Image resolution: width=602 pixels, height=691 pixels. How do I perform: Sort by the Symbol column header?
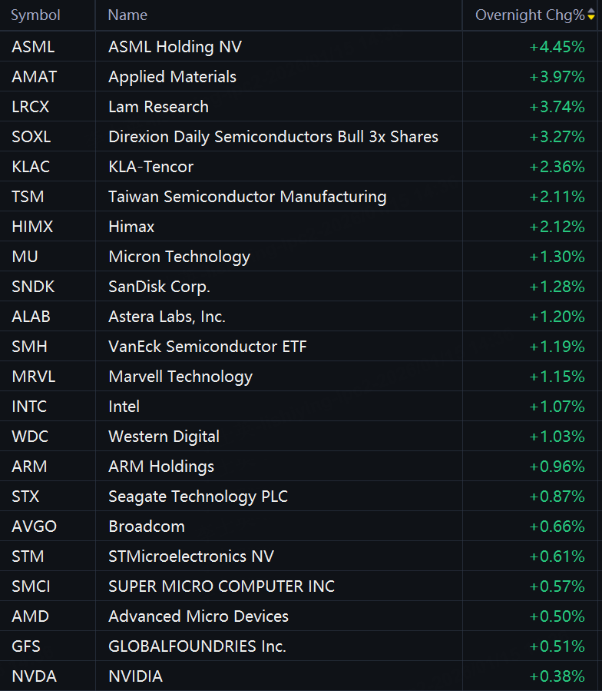[x=35, y=15]
